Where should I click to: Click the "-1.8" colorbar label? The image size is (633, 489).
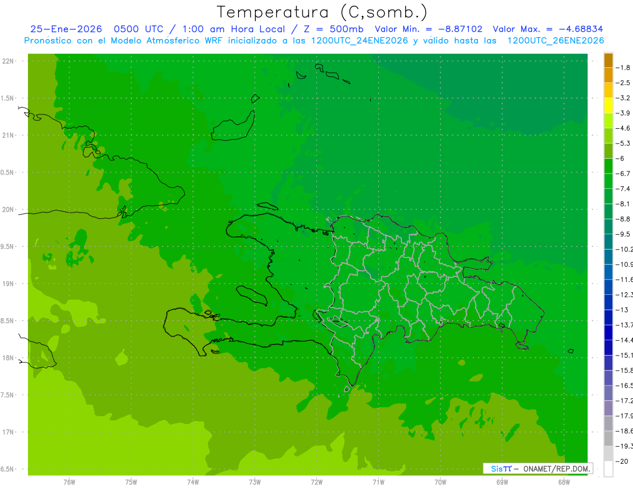click(624, 68)
